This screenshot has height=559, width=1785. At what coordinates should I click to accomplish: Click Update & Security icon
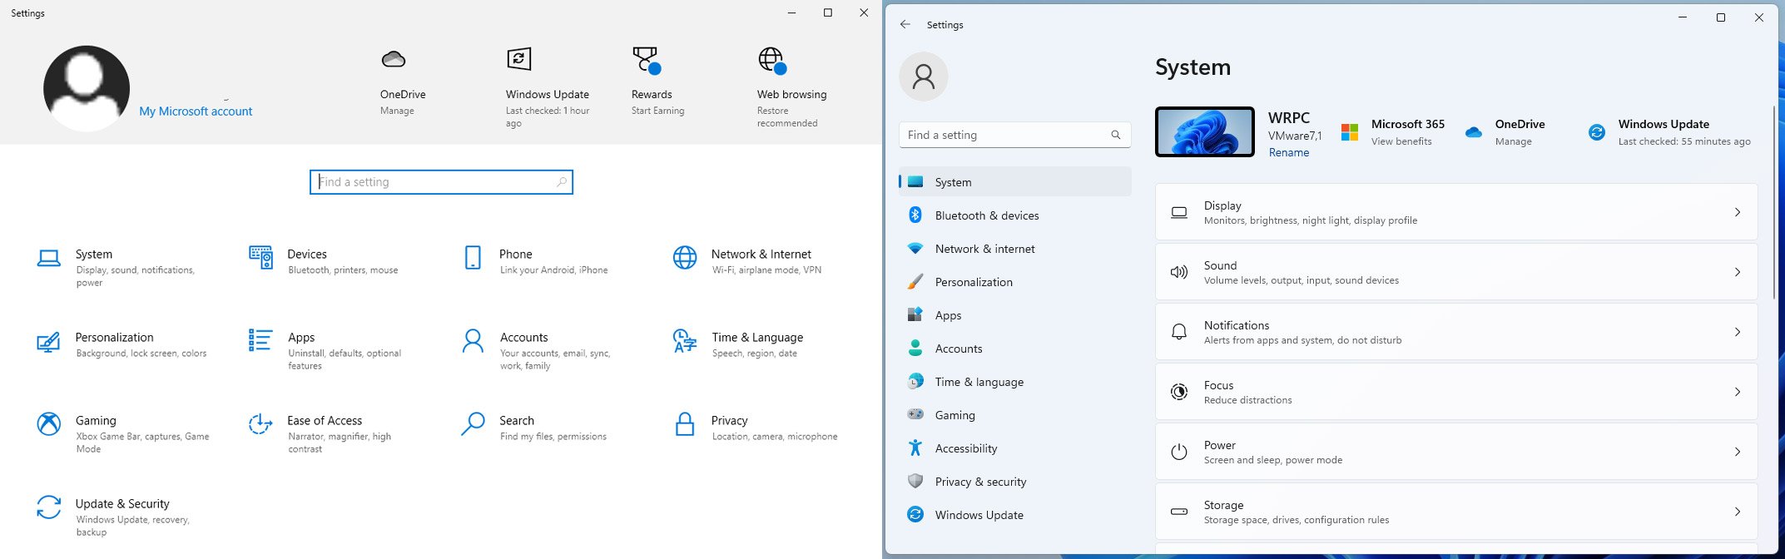tap(48, 507)
